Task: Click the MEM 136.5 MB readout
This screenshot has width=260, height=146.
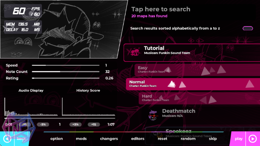Action: 23,24
